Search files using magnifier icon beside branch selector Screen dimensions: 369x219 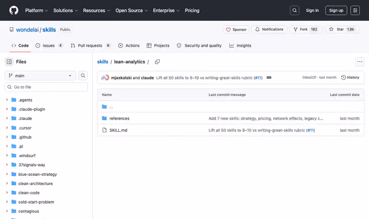pos(83,76)
